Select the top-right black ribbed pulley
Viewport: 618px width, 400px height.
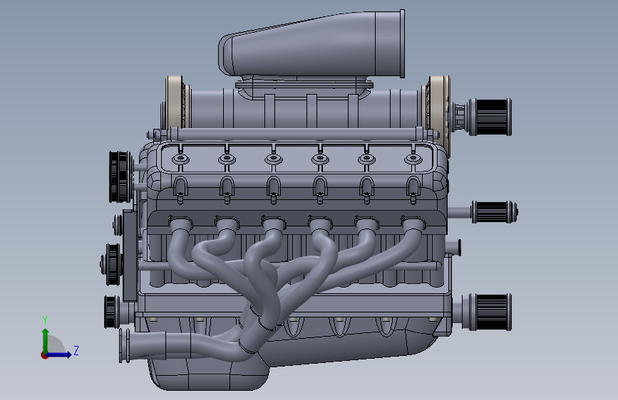492,117
